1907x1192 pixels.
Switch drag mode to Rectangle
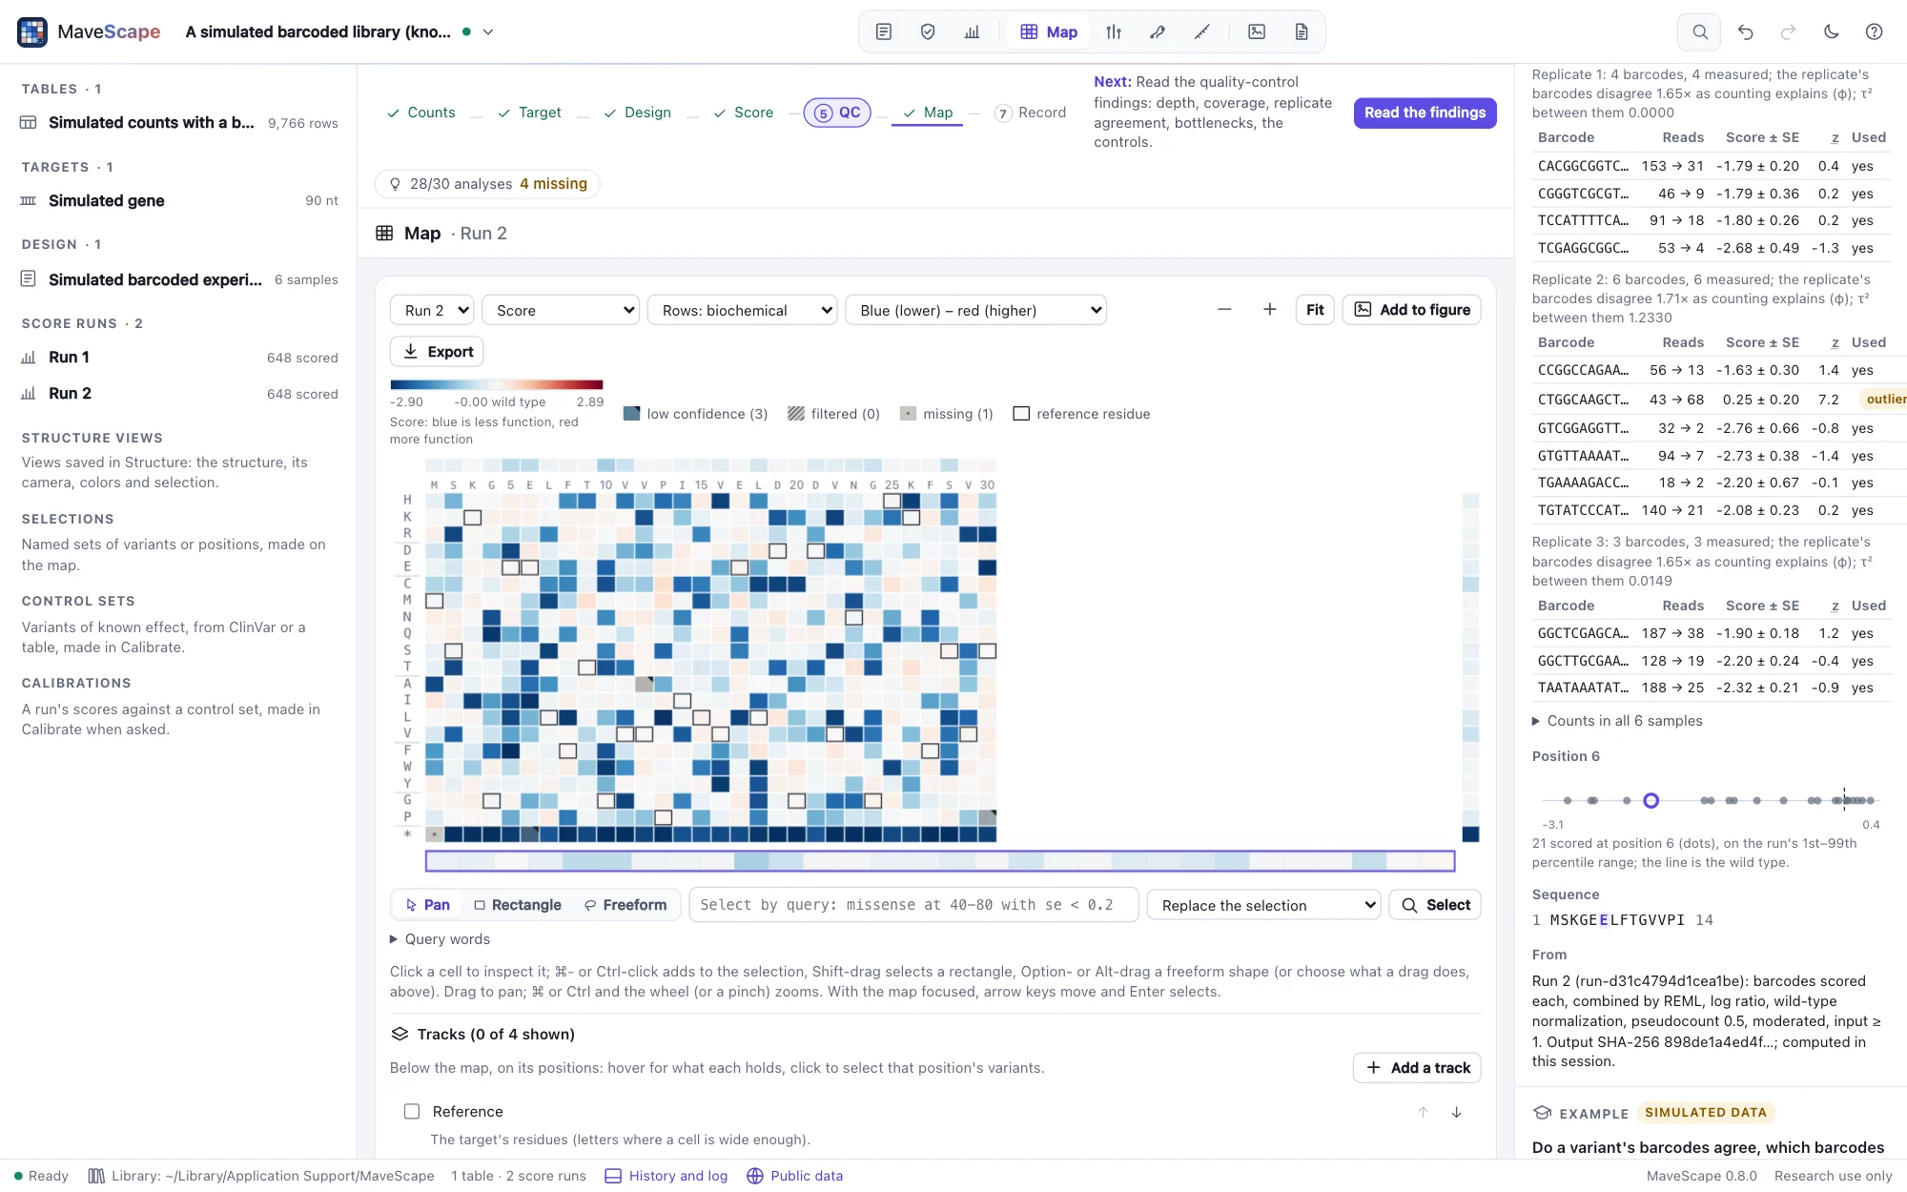[x=518, y=905]
